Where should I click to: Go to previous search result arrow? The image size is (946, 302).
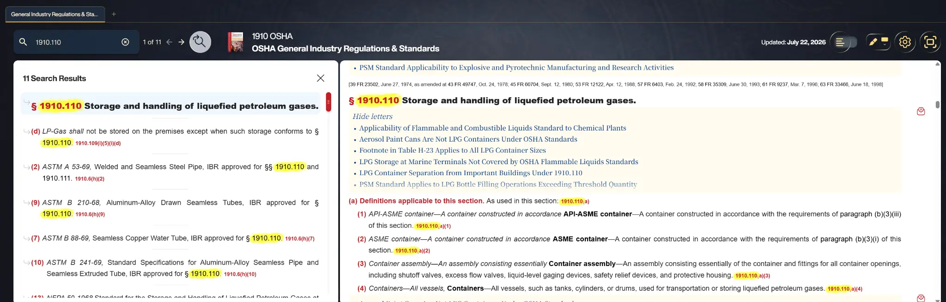(170, 42)
